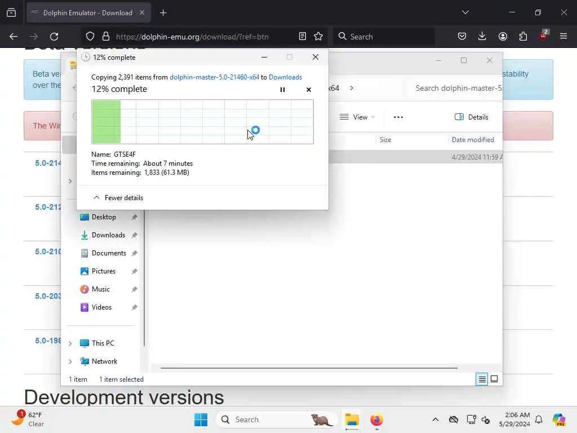Screen dimensions: 577x433
Task: Save page to Pocket
Action: 462,37
